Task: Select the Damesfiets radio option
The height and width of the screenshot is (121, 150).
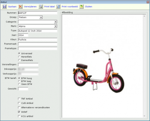Action: tap(19, 60)
